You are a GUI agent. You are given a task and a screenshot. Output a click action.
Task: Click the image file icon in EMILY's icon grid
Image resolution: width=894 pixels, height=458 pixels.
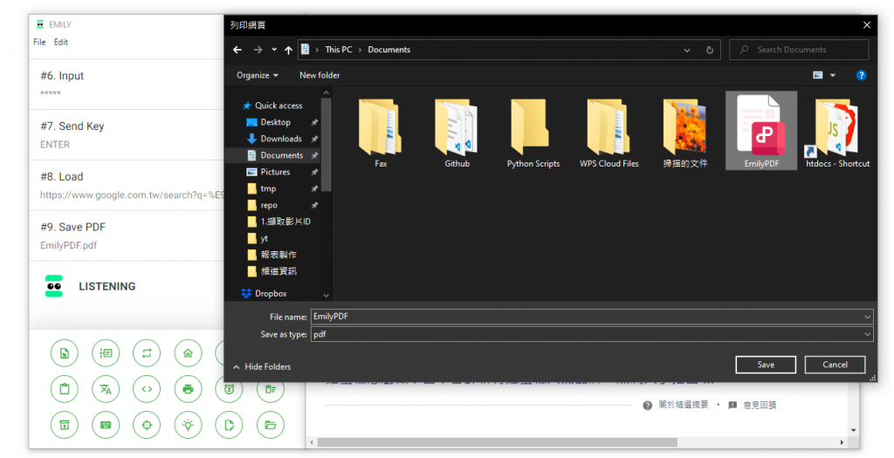(65, 353)
